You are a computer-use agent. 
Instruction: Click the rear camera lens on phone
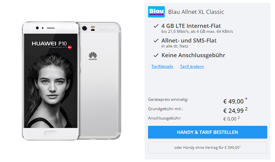click(84, 28)
